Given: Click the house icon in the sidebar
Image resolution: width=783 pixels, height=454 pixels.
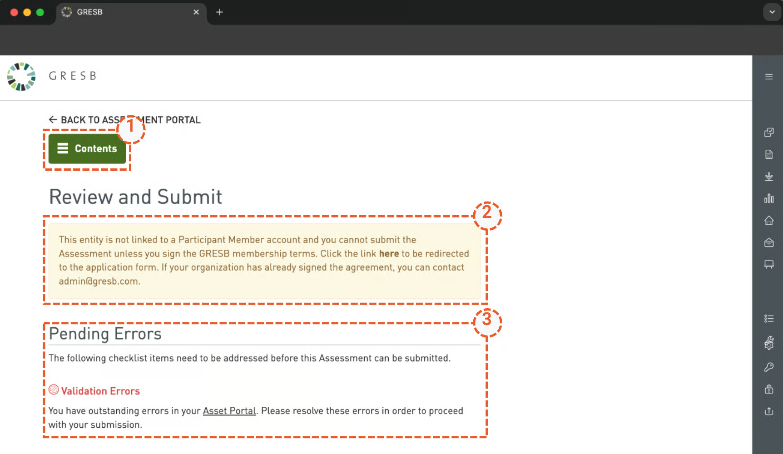Looking at the screenshot, I should [x=768, y=220].
